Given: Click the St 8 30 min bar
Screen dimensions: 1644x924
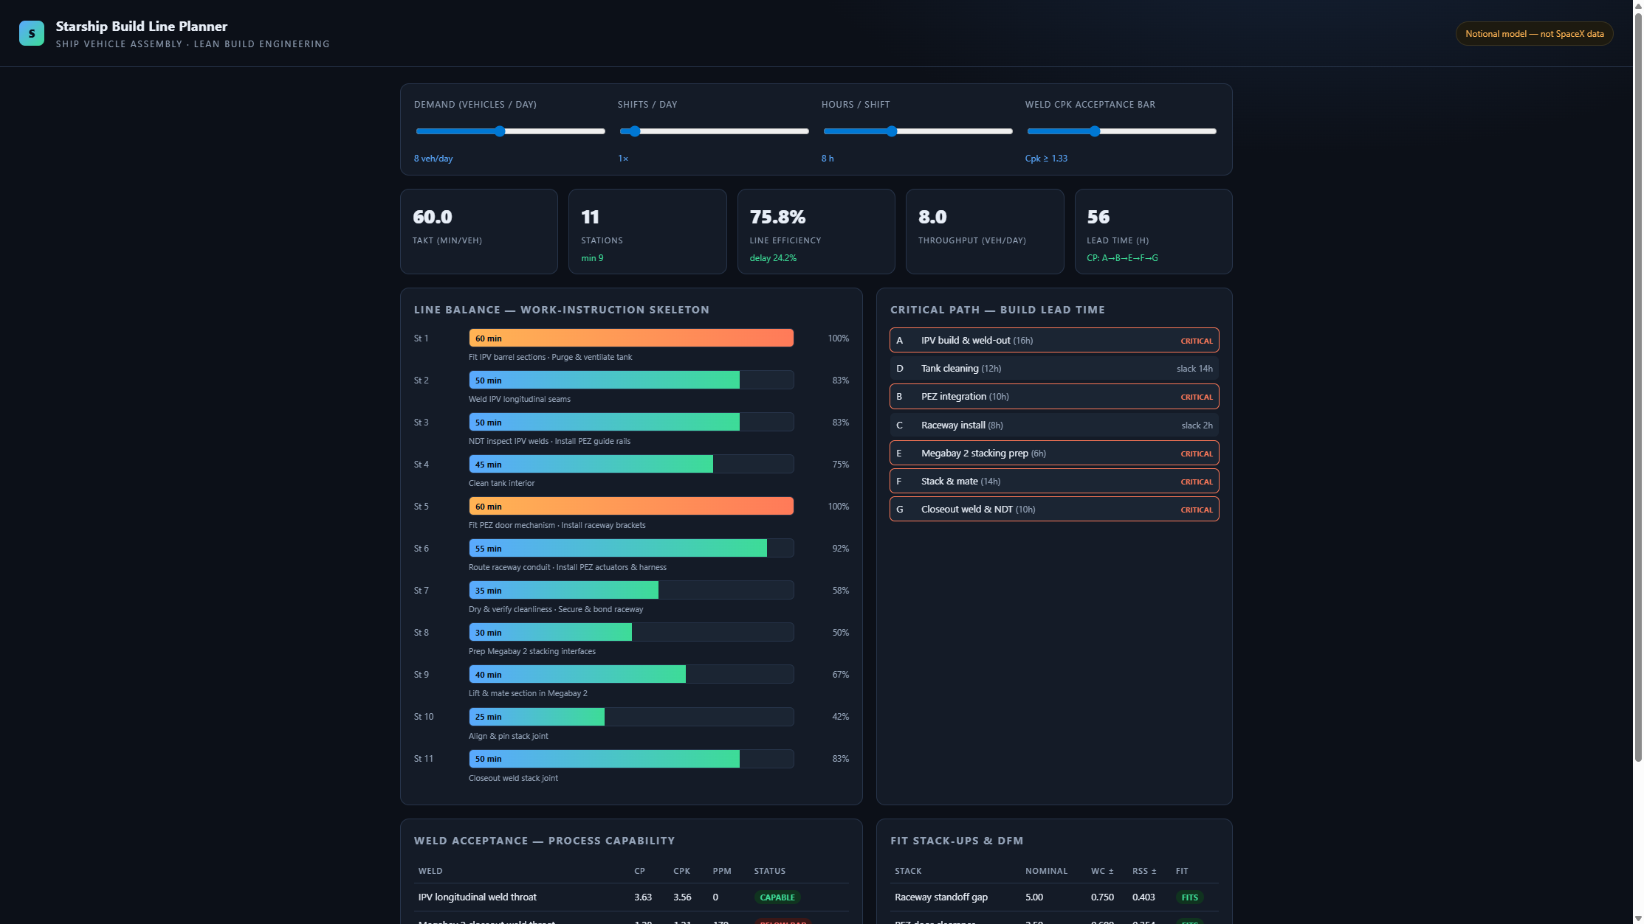Looking at the screenshot, I should (x=550, y=632).
